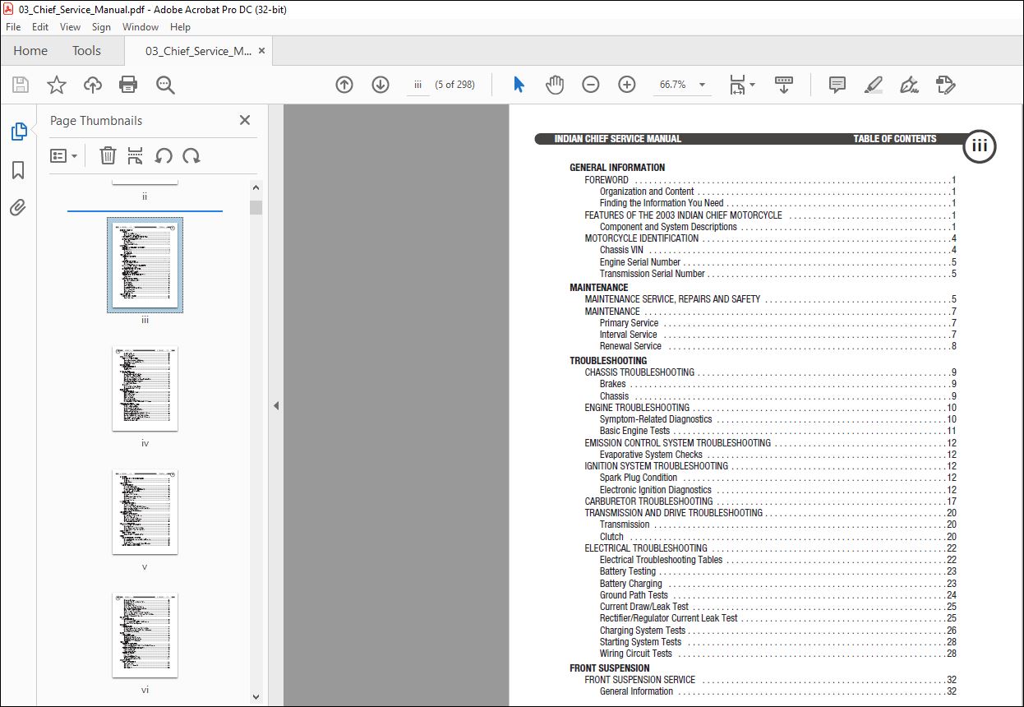
Task: Rotate page counterclockwise
Action: pyautogui.click(x=164, y=155)
